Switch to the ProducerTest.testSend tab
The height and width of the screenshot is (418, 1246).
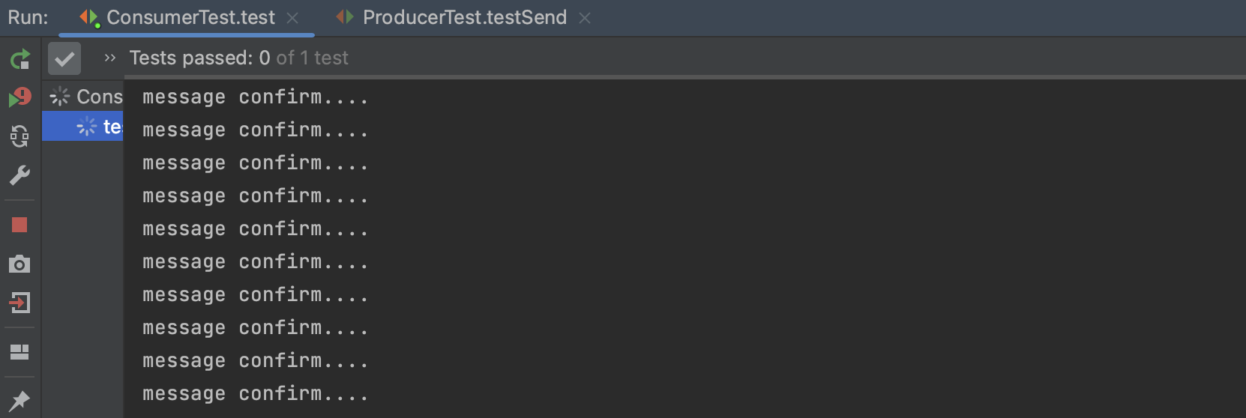(x=464, y=17)
